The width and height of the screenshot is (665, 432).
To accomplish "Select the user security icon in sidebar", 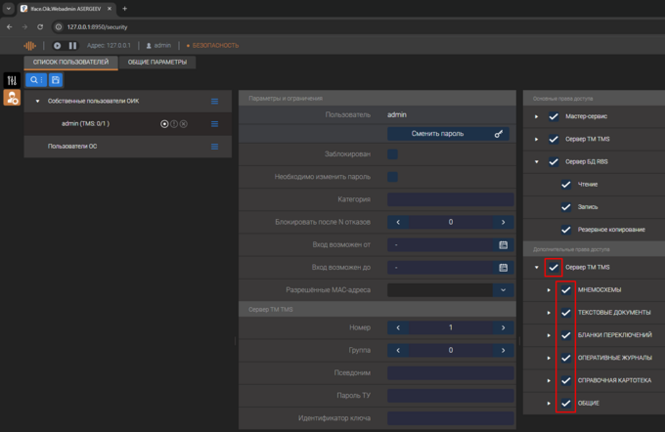I will [x=12, y=98].
